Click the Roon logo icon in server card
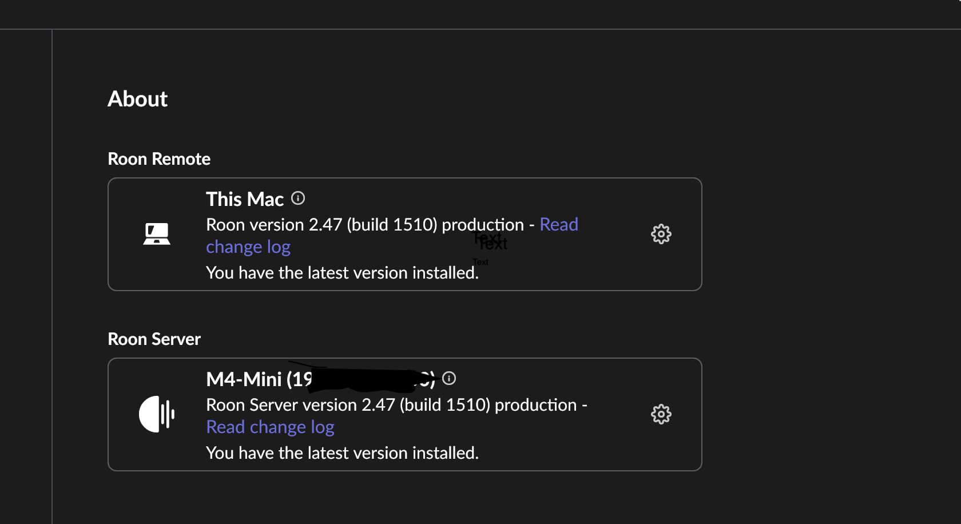The height and width of the screenshot is (524, 961). pyautogui.click(x=157, y=414)
